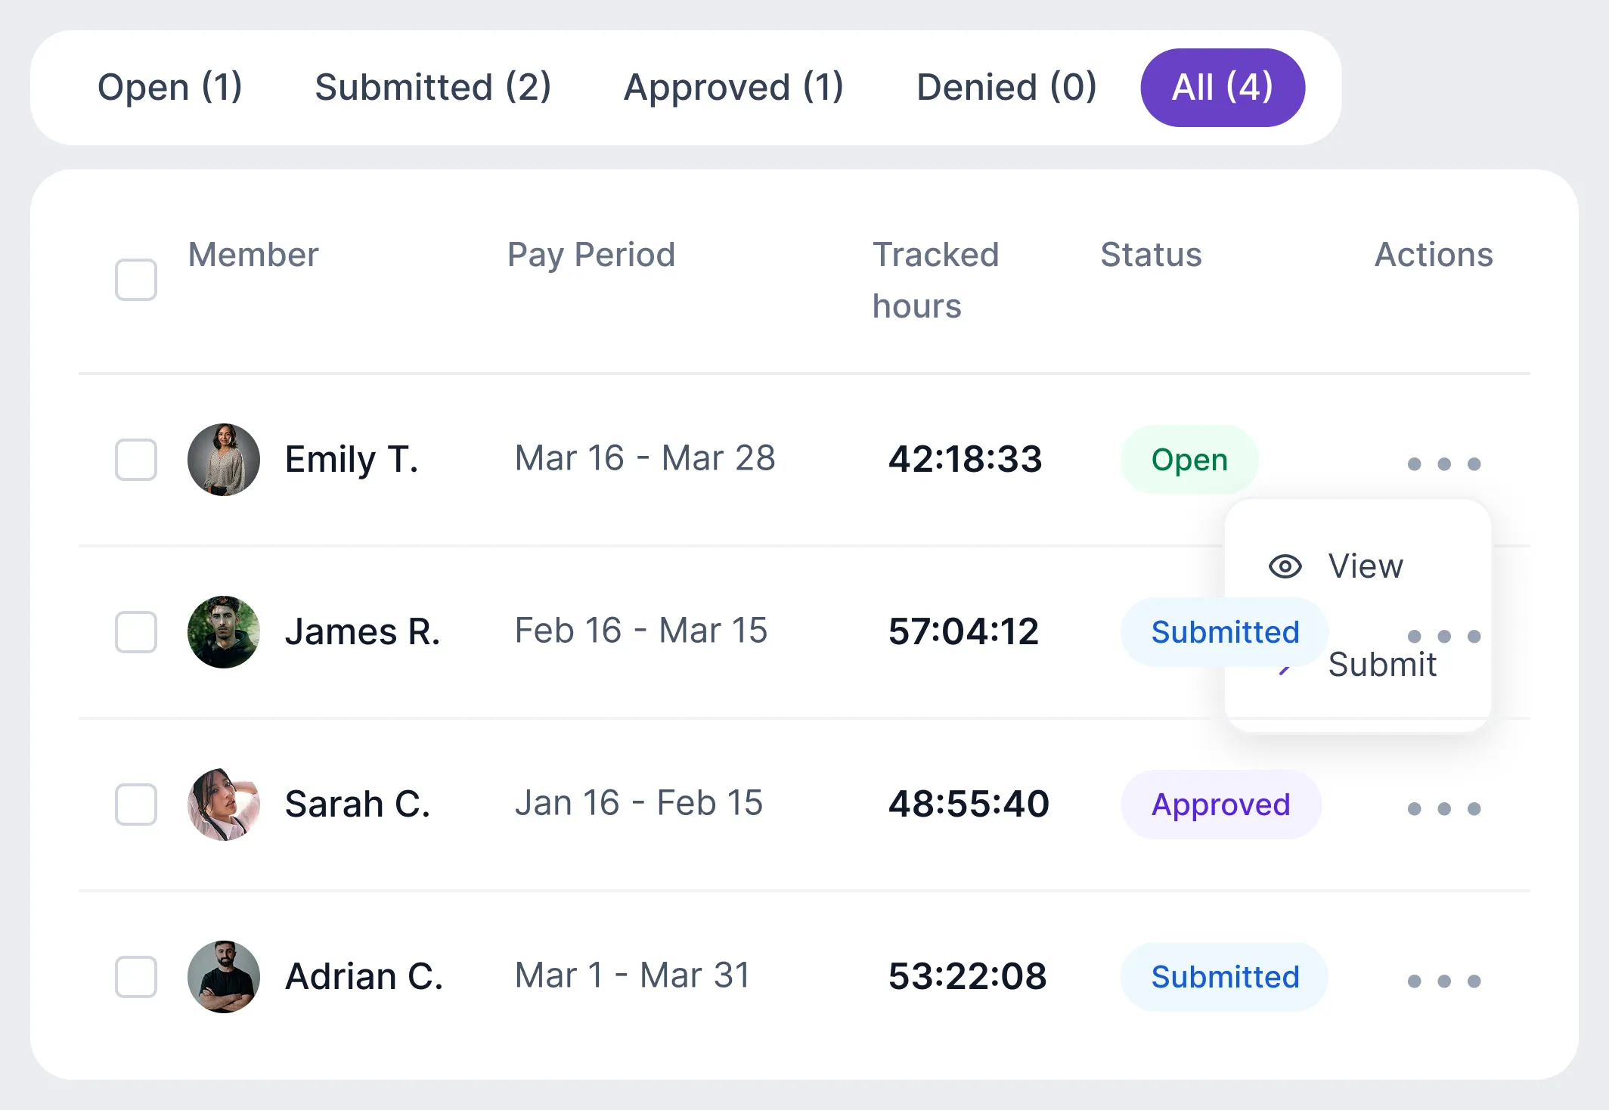Switch to the Open (1) tab
Viewport: 1609px width, 1110px height.
pyautogui.click(x=170, y=87)
